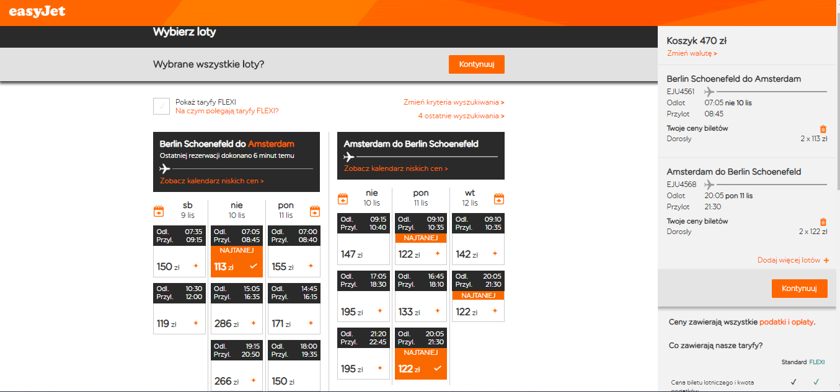
Task: Select return day wt 12 lis header
Action: point(470,198)
